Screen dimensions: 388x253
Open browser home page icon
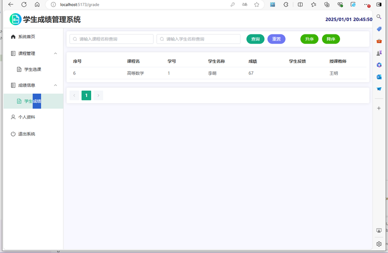tap(37, 4)
